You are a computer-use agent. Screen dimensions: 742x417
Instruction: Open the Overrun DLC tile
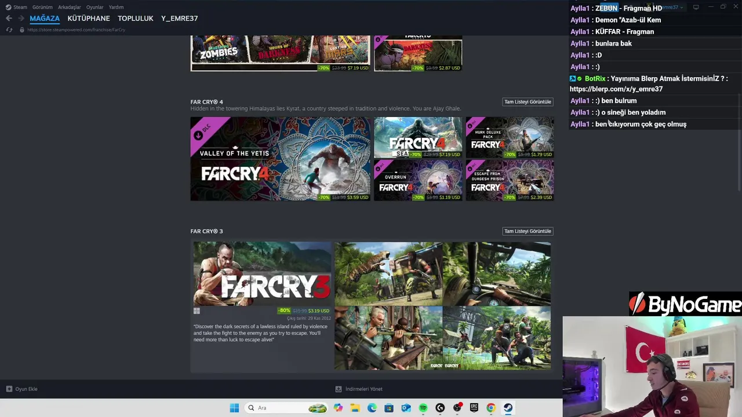[418, 181]
